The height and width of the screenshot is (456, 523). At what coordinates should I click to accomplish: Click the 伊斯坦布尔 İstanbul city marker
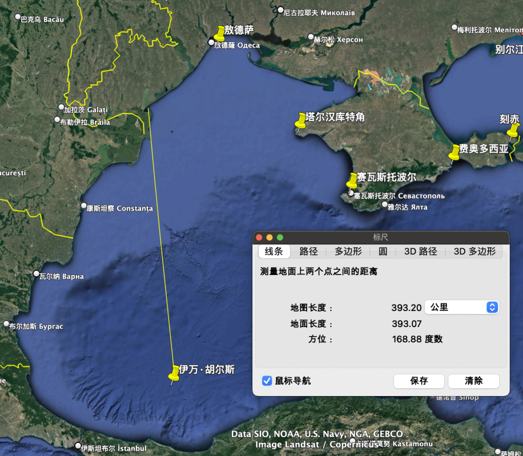point(78,446)
